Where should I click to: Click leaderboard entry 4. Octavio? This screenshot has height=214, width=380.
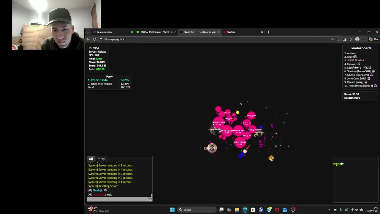[352, 64]
